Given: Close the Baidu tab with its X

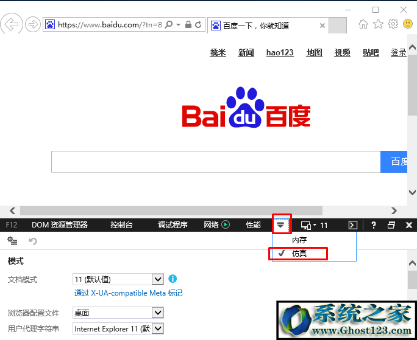Looking at the screenshot, I should point(323,26).
